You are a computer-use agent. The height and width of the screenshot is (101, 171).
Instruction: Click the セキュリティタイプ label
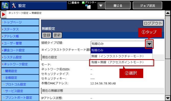pos(55,74)
